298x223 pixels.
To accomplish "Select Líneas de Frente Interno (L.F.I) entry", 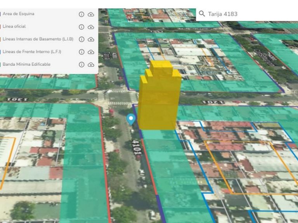I will pyautogui.click(x=32, y=51).
